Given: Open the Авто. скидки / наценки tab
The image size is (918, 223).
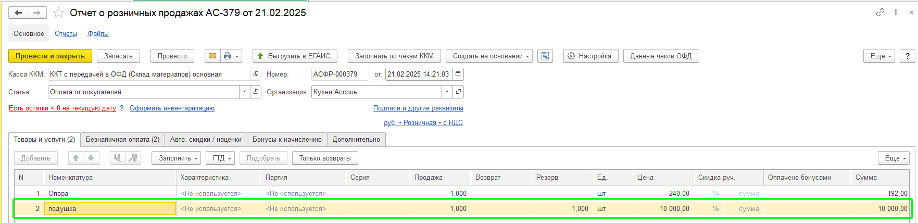Looking at the screenshot, I should [x=206, y=140].
